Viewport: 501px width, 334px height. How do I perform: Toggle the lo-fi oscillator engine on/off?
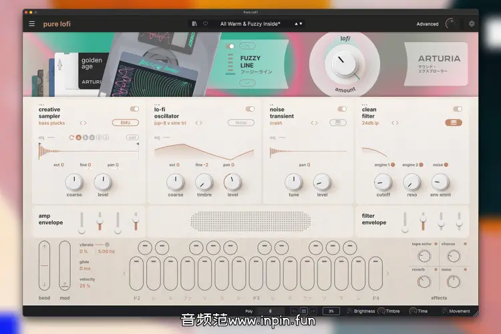(x=250, y=110)
